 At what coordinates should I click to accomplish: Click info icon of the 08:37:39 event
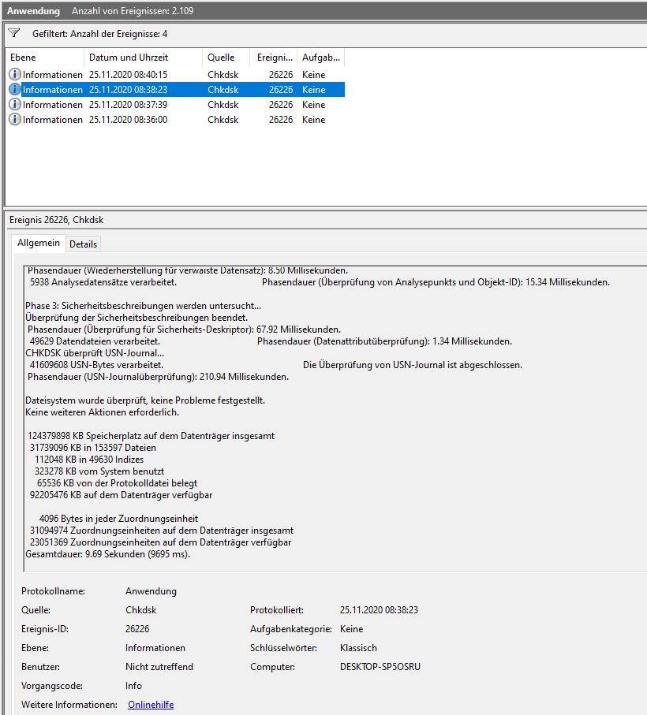(x=15, y=104)
